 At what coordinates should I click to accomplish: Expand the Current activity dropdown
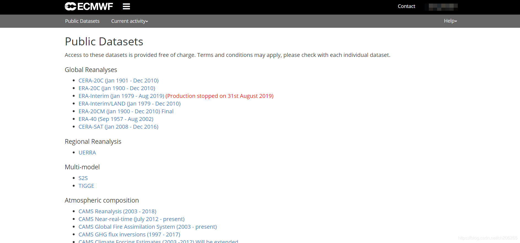[x=129, y=21]
